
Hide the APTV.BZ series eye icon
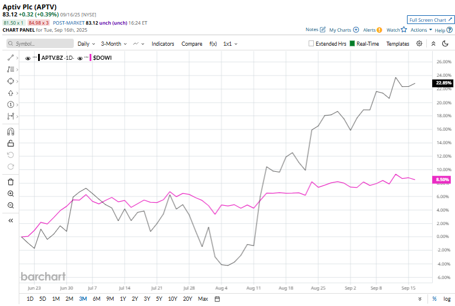[x=28, y=58]
